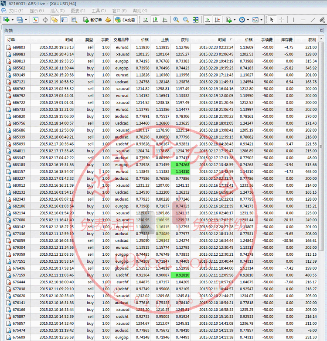Click the Zoom In magnifier icon

pos(176,20)
